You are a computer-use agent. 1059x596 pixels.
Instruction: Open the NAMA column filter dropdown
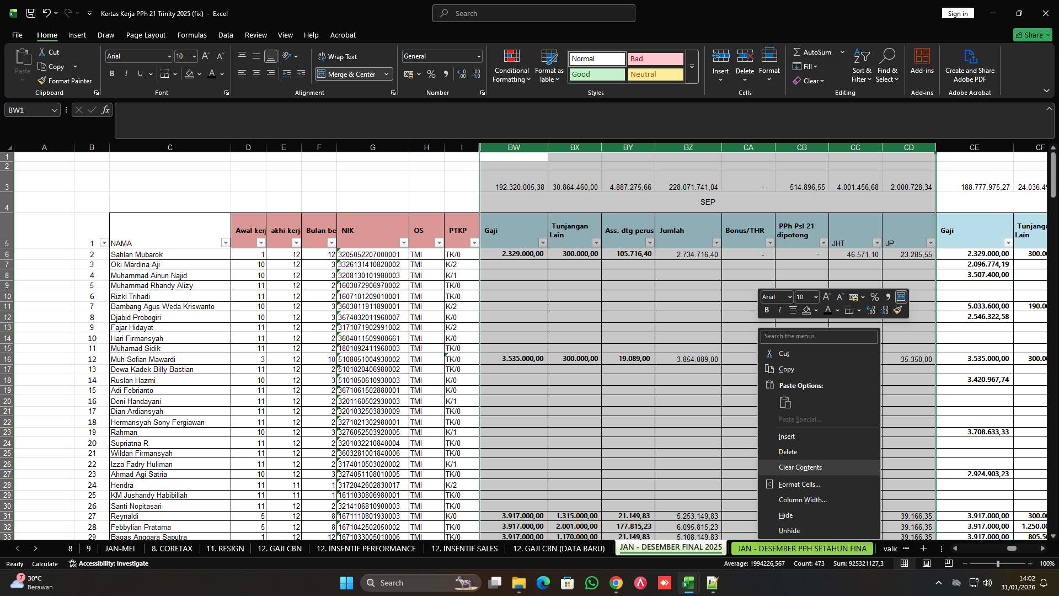click(x=226, y=243)
